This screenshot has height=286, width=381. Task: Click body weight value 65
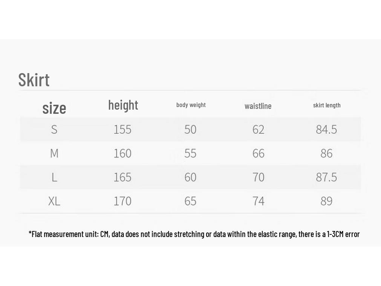[190, 201]
